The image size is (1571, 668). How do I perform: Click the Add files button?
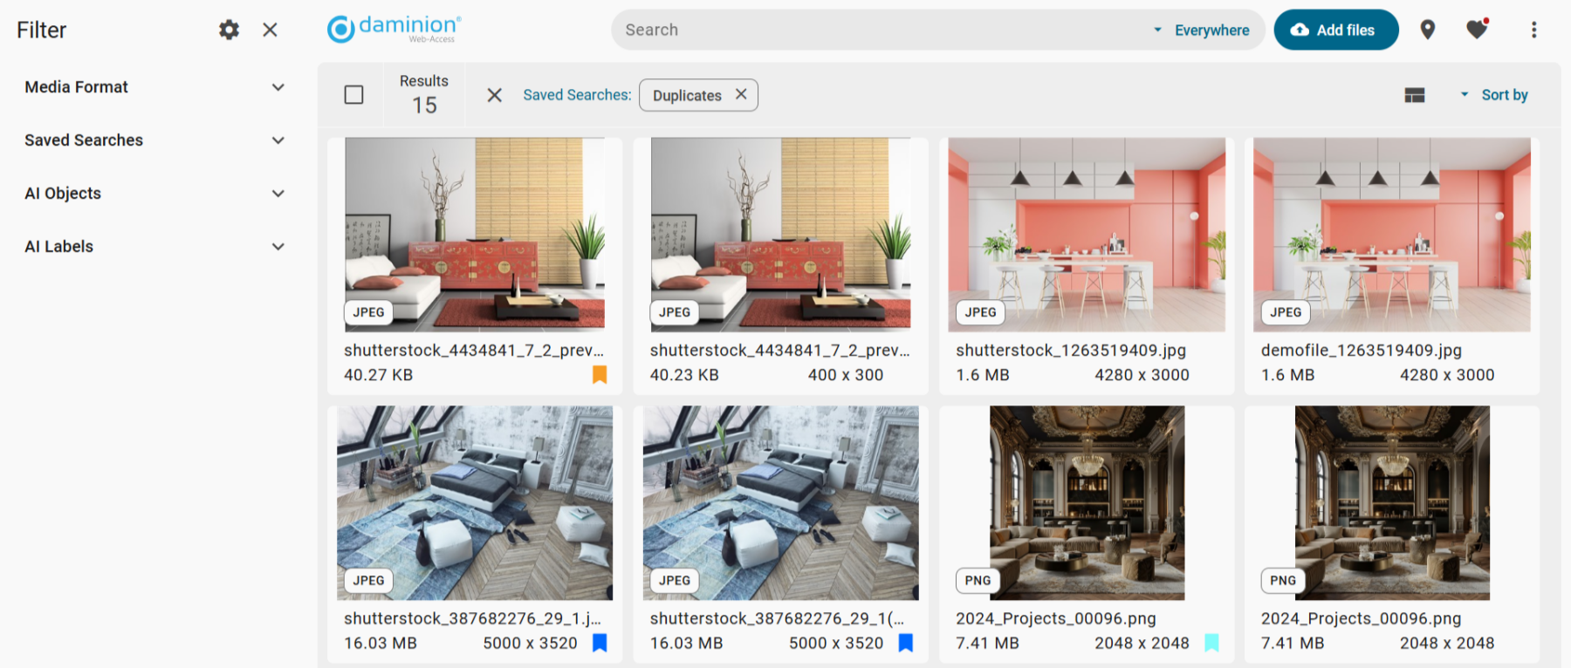[x=1336, y=30]
